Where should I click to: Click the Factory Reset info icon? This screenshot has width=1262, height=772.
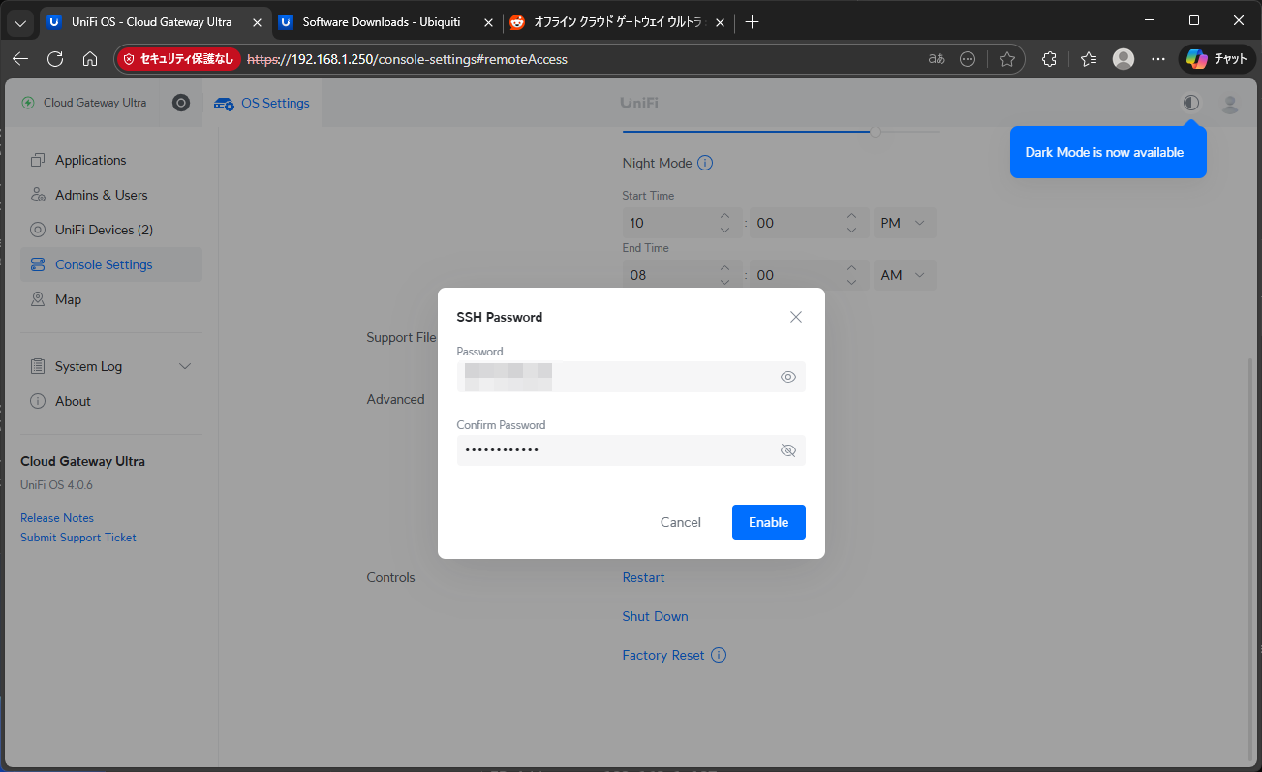[x=719, y=655]
